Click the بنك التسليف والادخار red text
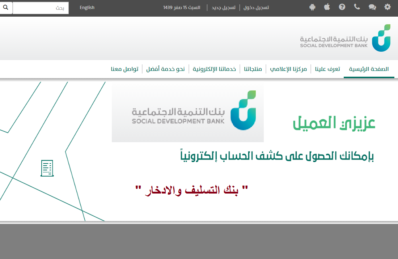 tap(192, 190)
